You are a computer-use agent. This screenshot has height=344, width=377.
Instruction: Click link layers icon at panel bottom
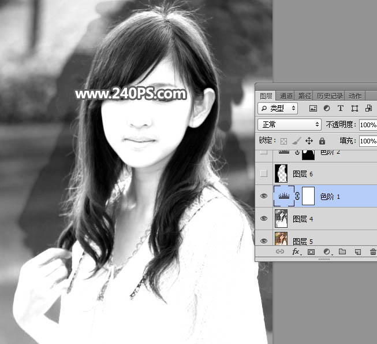tap(280, 251)
